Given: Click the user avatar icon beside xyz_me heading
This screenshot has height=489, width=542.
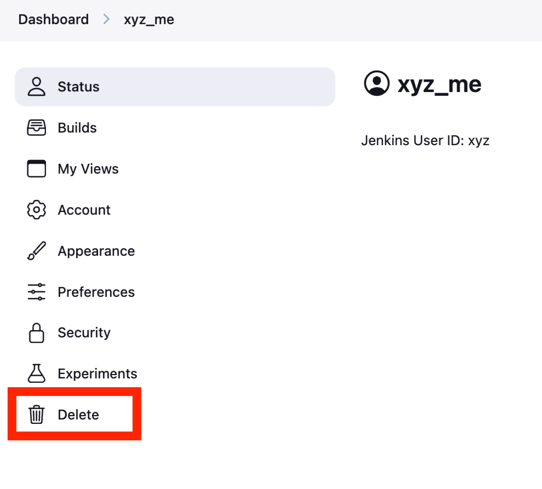Looking at the screenshot, I should pyautogui.click(x=376, y=84).
